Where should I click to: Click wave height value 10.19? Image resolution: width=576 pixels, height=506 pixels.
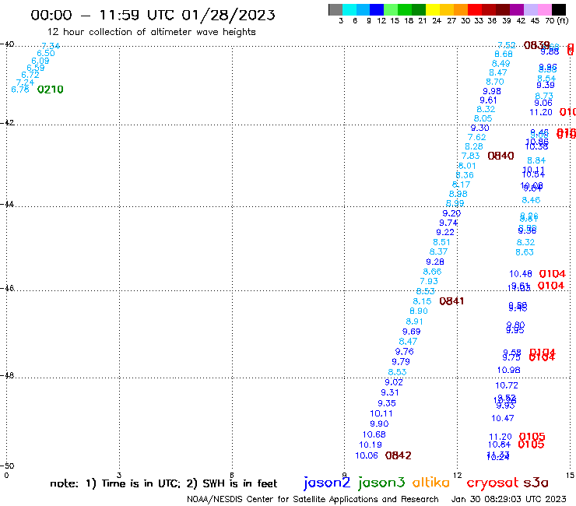tap(371, 445)
